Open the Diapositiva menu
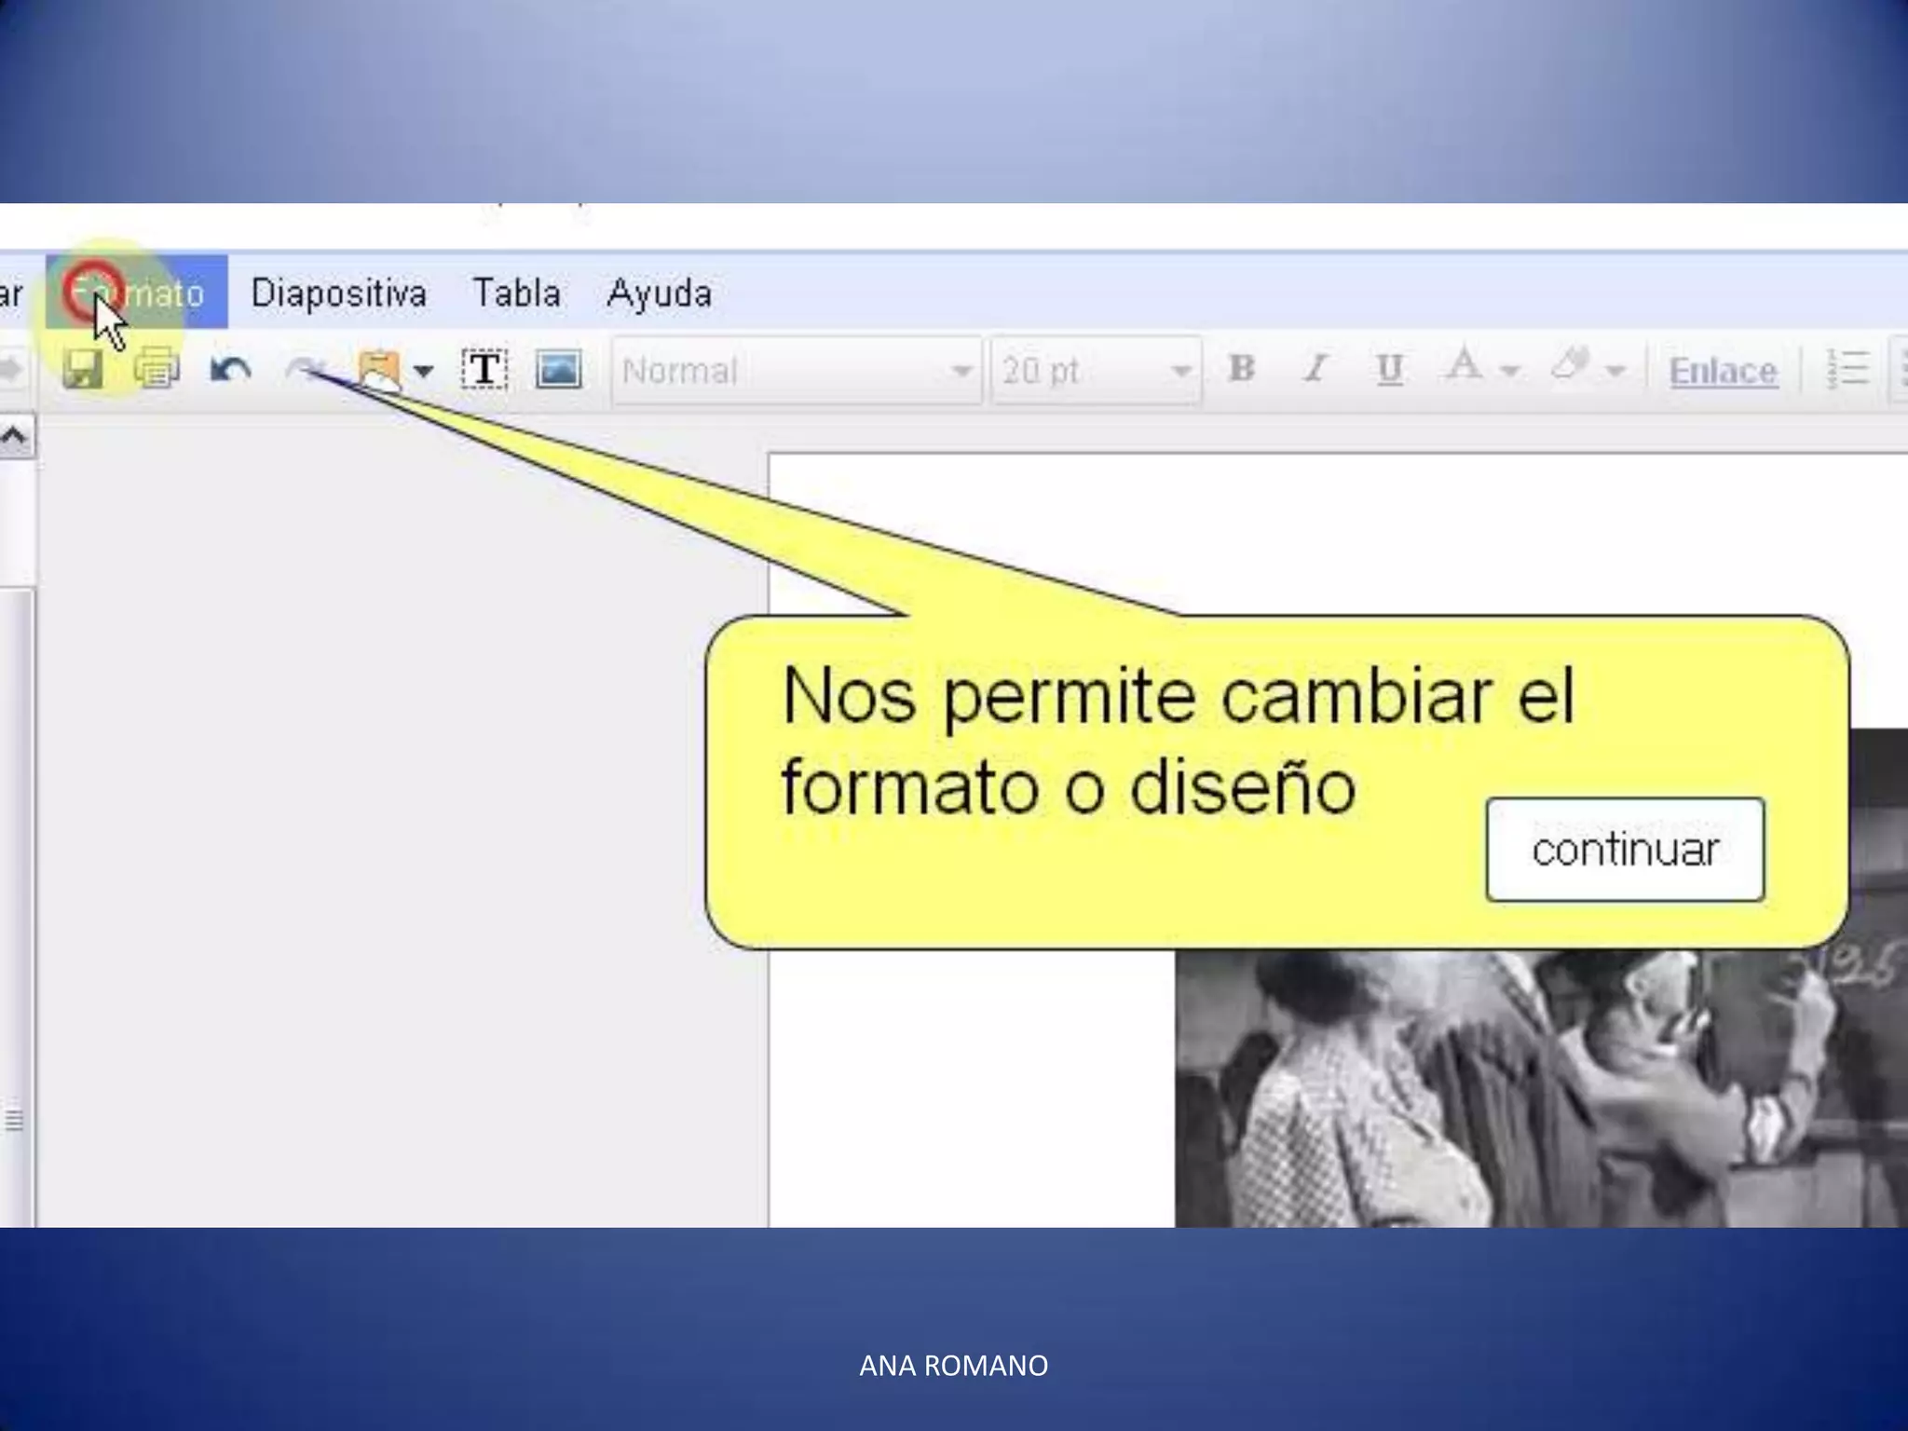 (338, 293)
